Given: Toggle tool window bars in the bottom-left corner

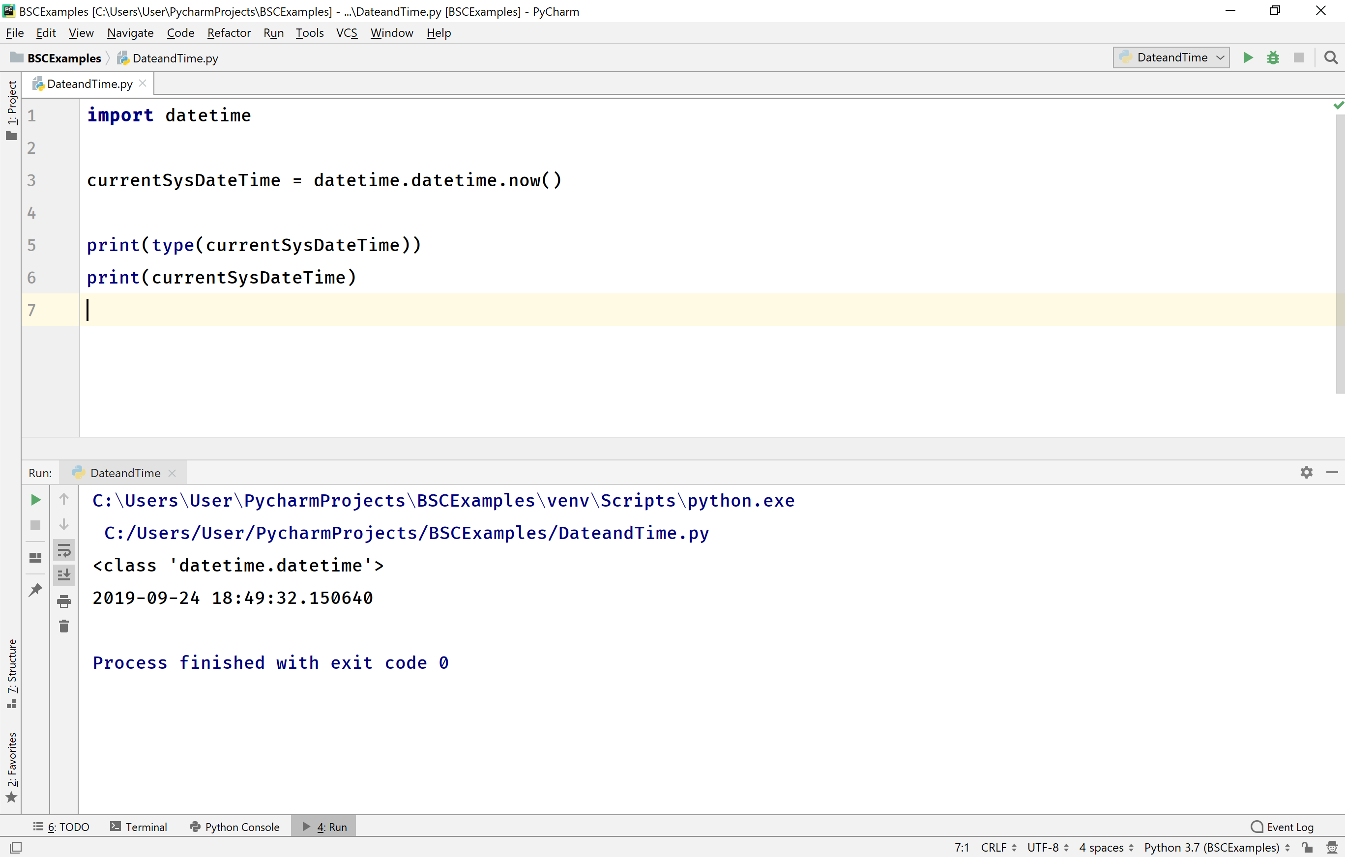Looking at the screenshot, I should [16, 847].
